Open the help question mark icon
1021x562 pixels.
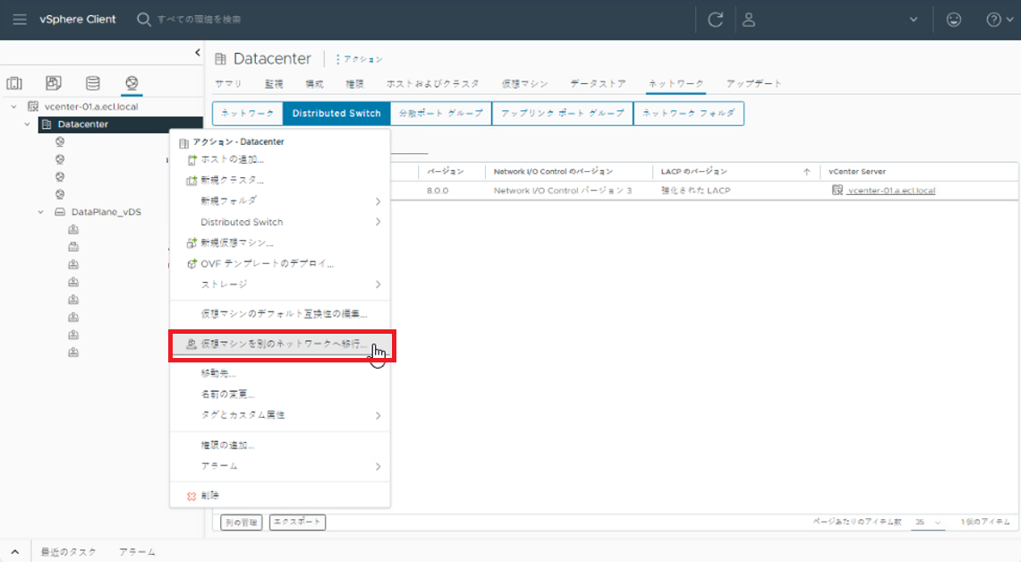tap(993, 20)
